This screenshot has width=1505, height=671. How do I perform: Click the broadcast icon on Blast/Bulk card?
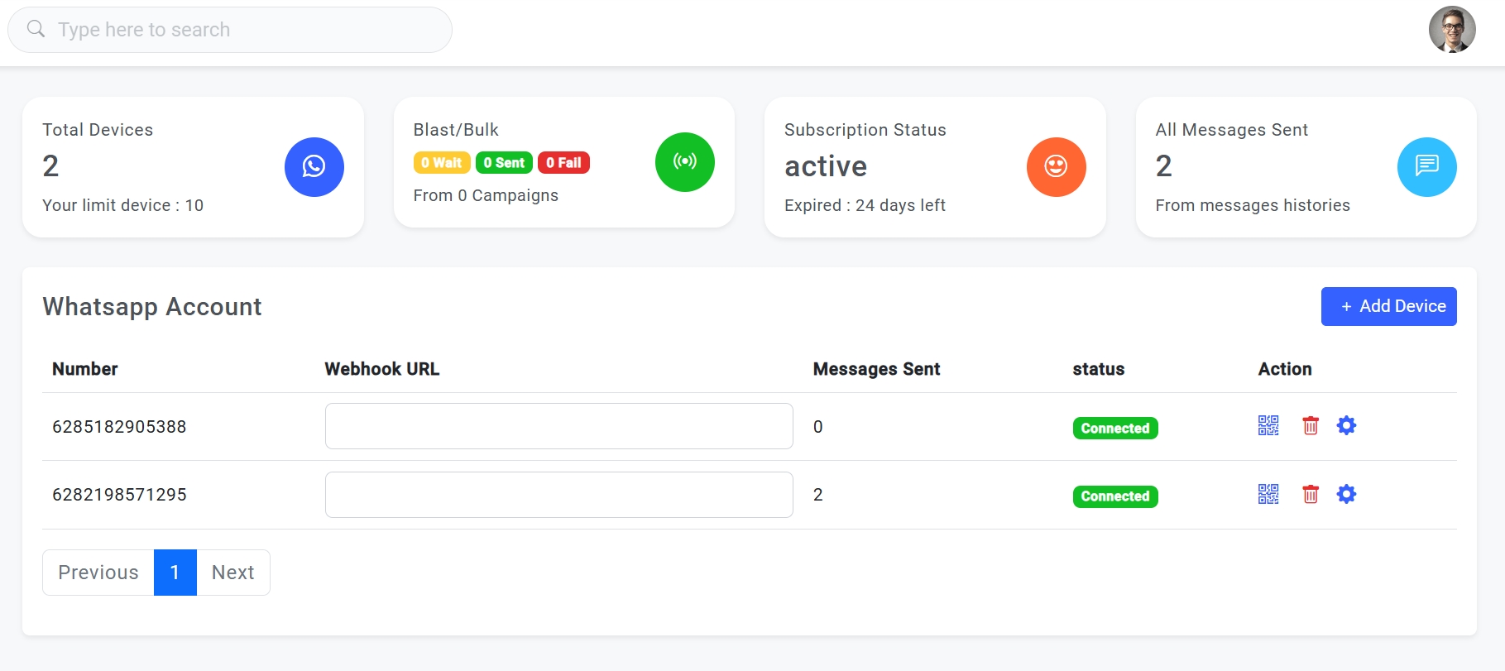[685, 162]
